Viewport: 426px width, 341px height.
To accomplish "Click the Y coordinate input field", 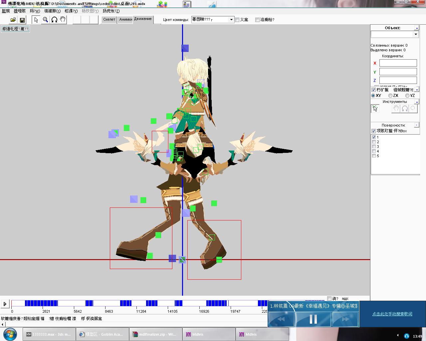I will click(x=398, y=72).
